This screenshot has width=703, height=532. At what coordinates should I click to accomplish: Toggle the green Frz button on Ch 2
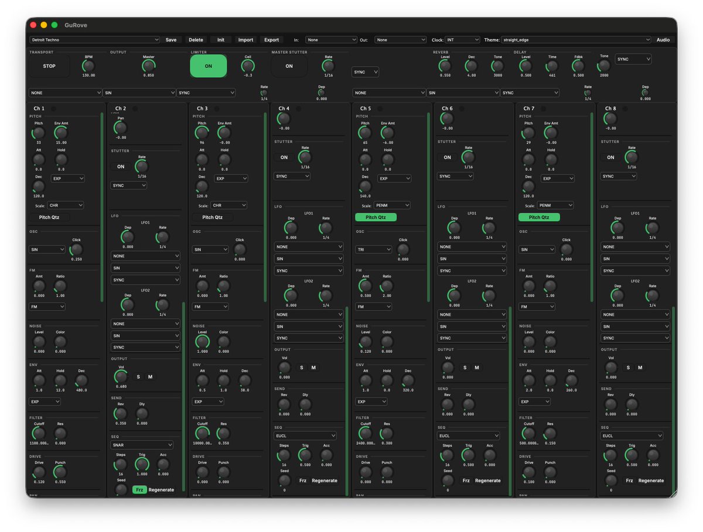coord(139,490)
